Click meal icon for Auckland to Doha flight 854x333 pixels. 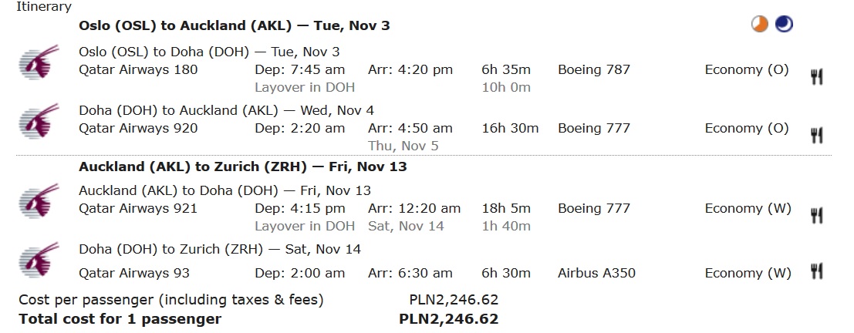pyautogui.click(x=816, y=216)
